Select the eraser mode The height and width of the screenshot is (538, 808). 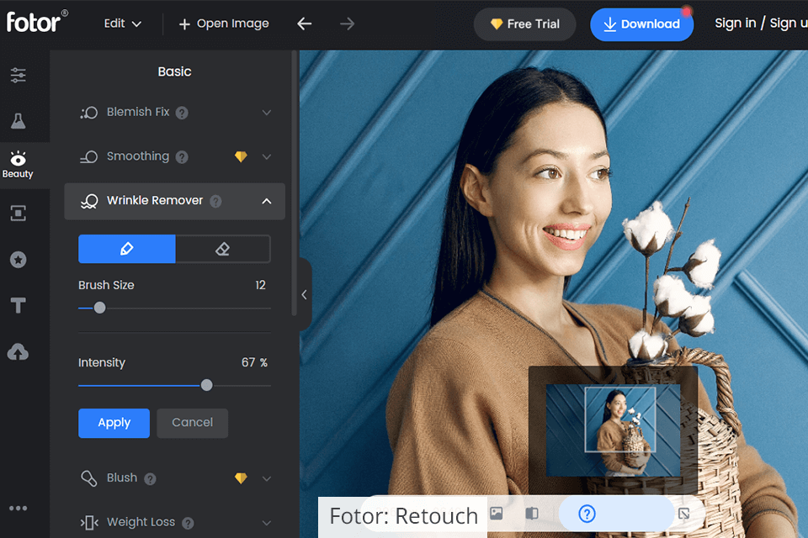click(x=222, y=249)
